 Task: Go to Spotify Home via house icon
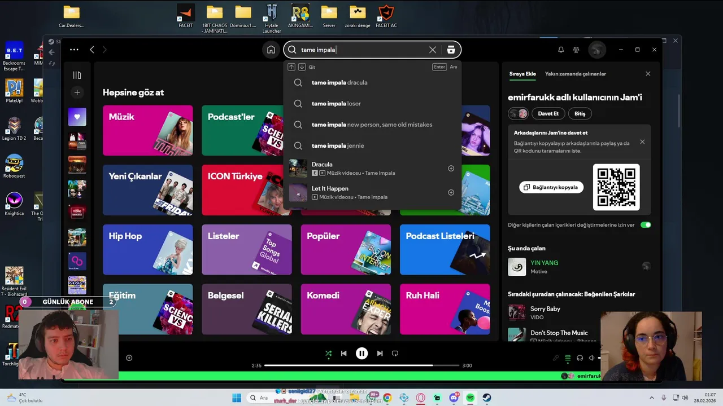(271, 50)
